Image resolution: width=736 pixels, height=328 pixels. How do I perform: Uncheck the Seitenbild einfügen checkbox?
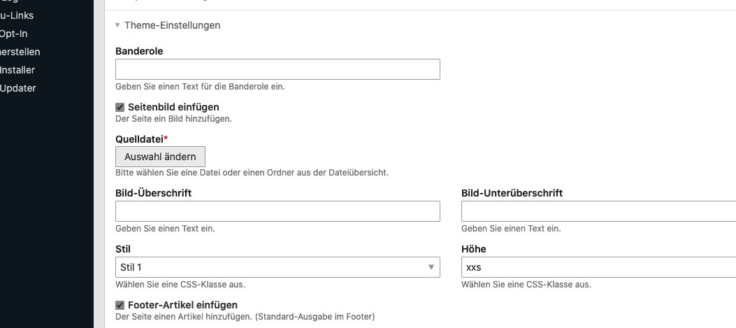120,107
